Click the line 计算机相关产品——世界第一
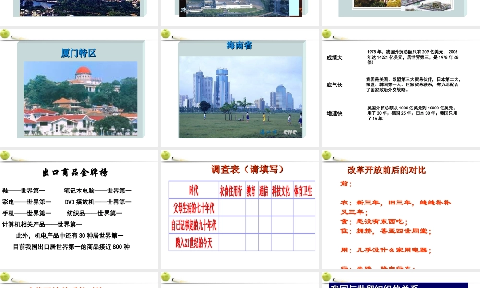 pyautogui.click(x=42, y=224)
